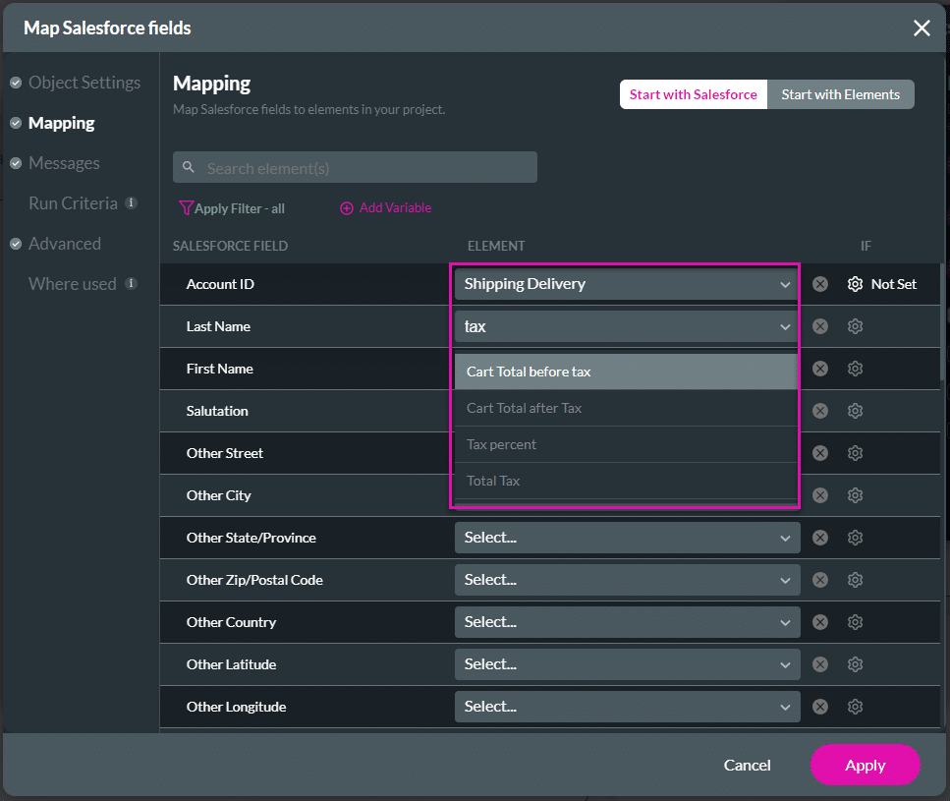This screenshot has width=950, height=801.
Task: Open condition settings gear for Last Name
Action: click(x=855, y=326)
